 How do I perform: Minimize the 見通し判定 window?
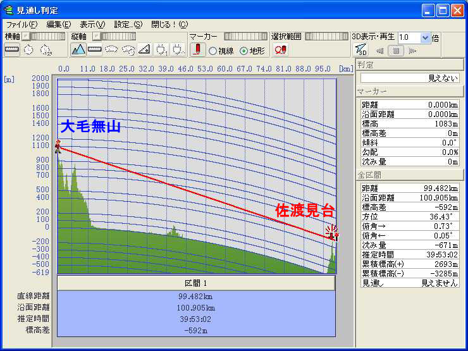[428, 11]
